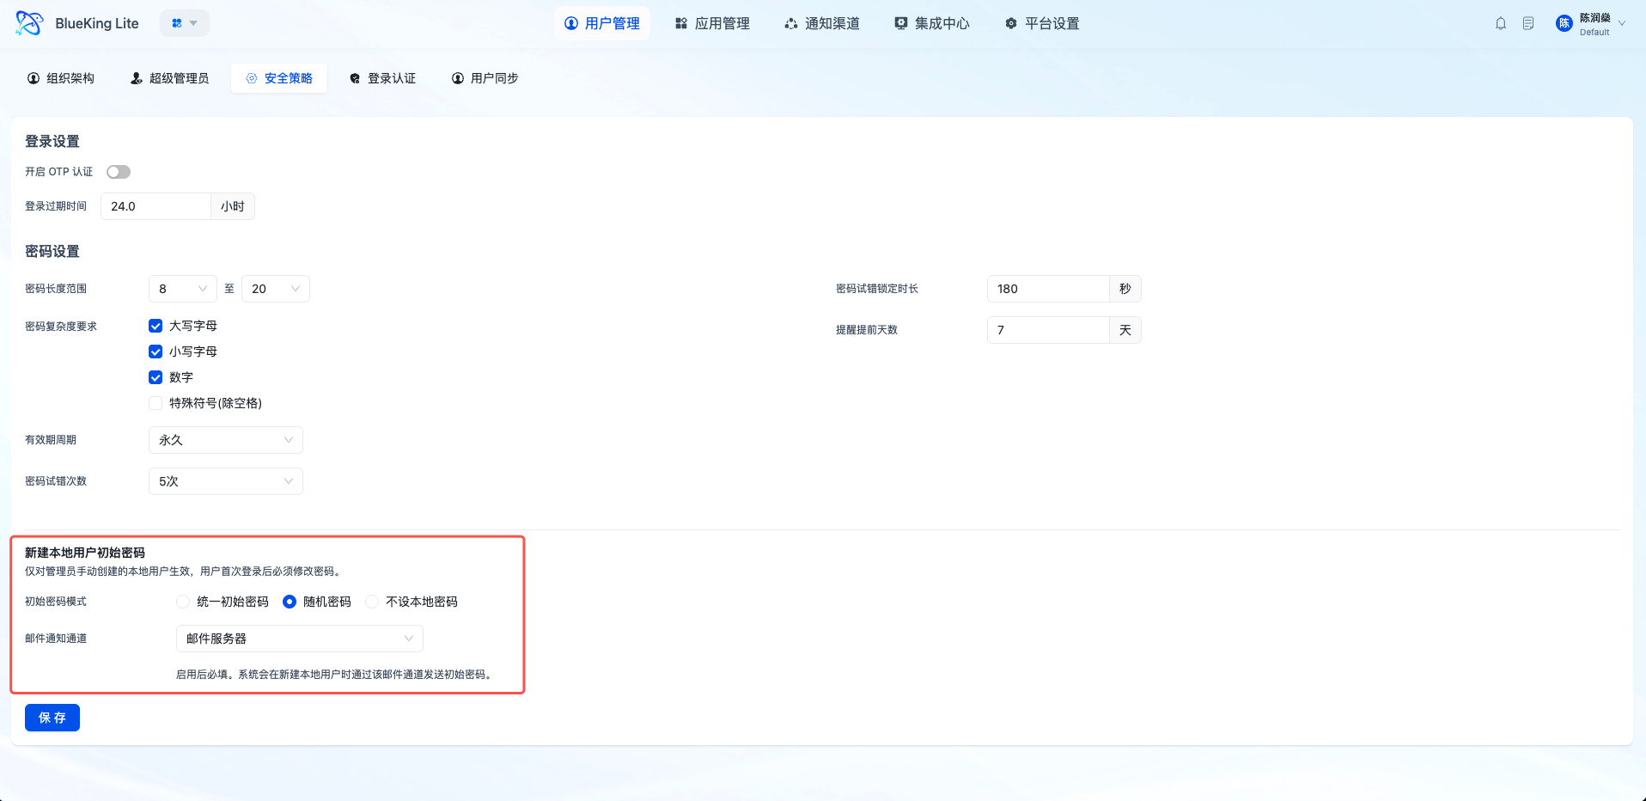Screen dimensions: 1646x801
Task: Click the 平台设置 gear icon
Action: 1011,23
